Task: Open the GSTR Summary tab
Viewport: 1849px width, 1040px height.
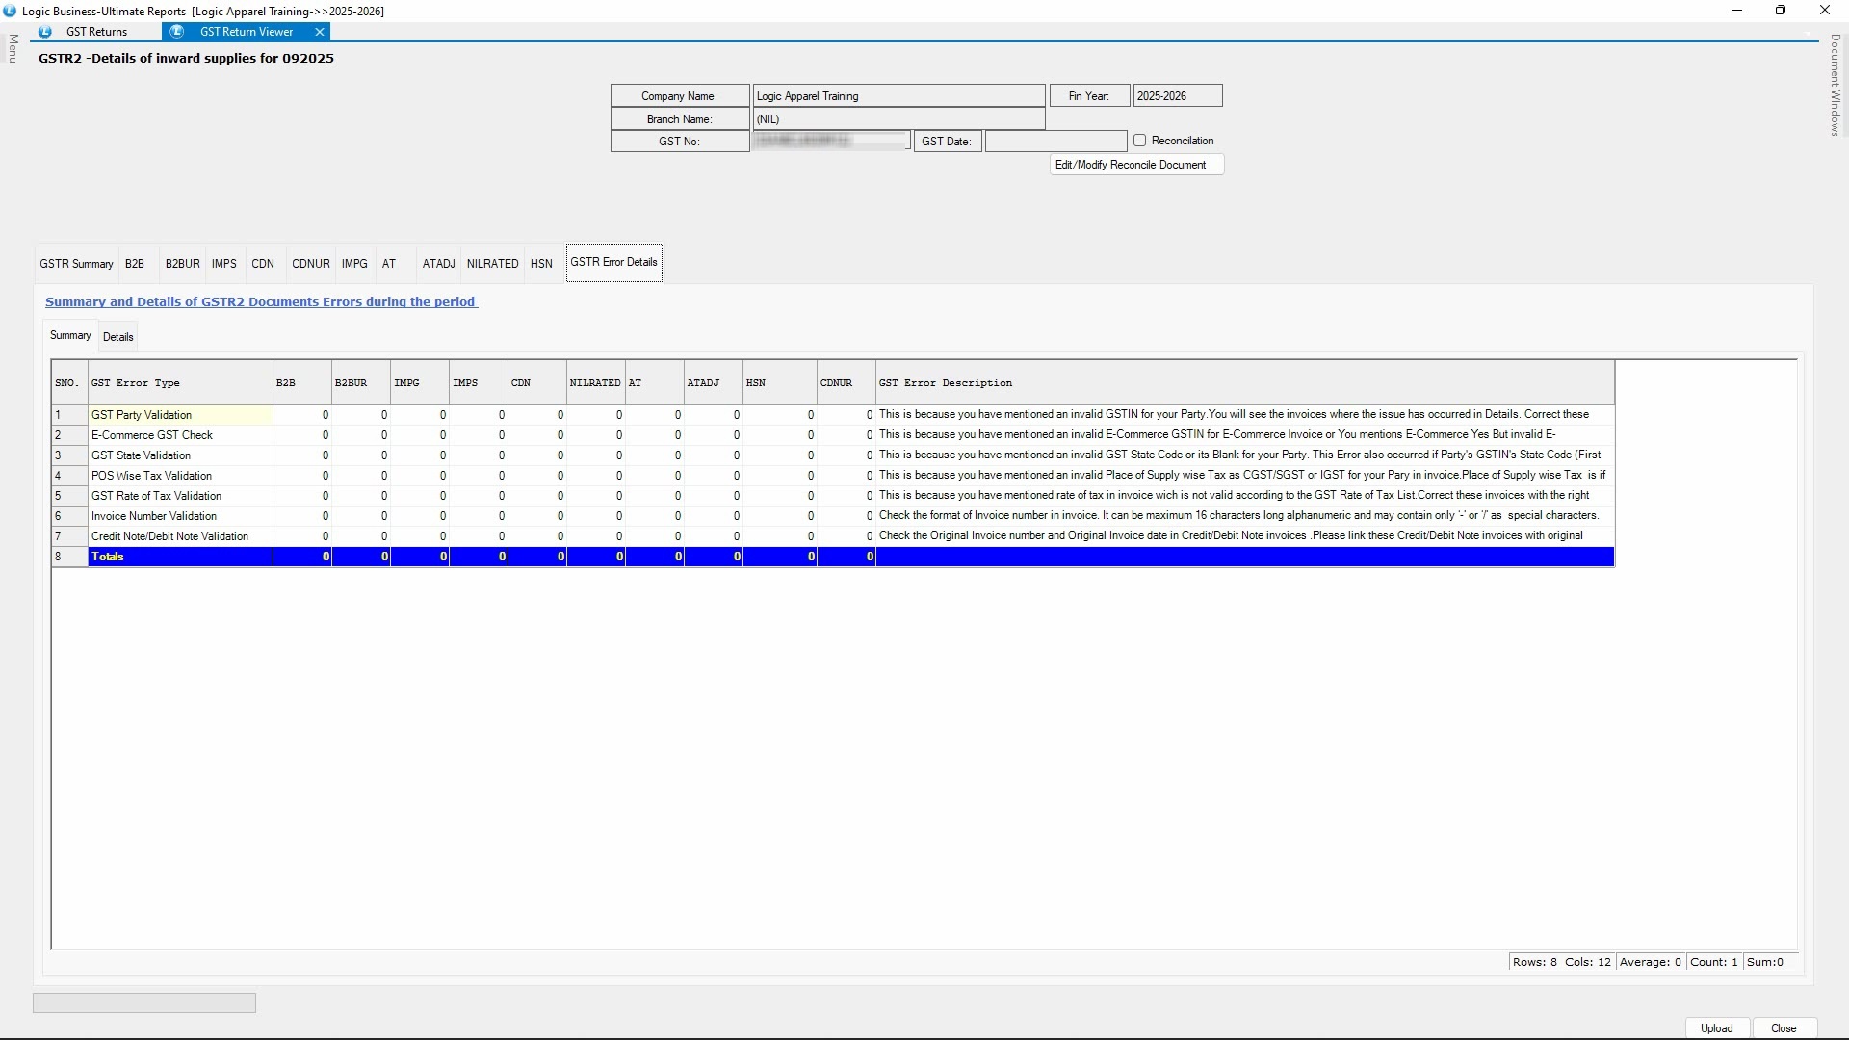Action: [76, 264]
